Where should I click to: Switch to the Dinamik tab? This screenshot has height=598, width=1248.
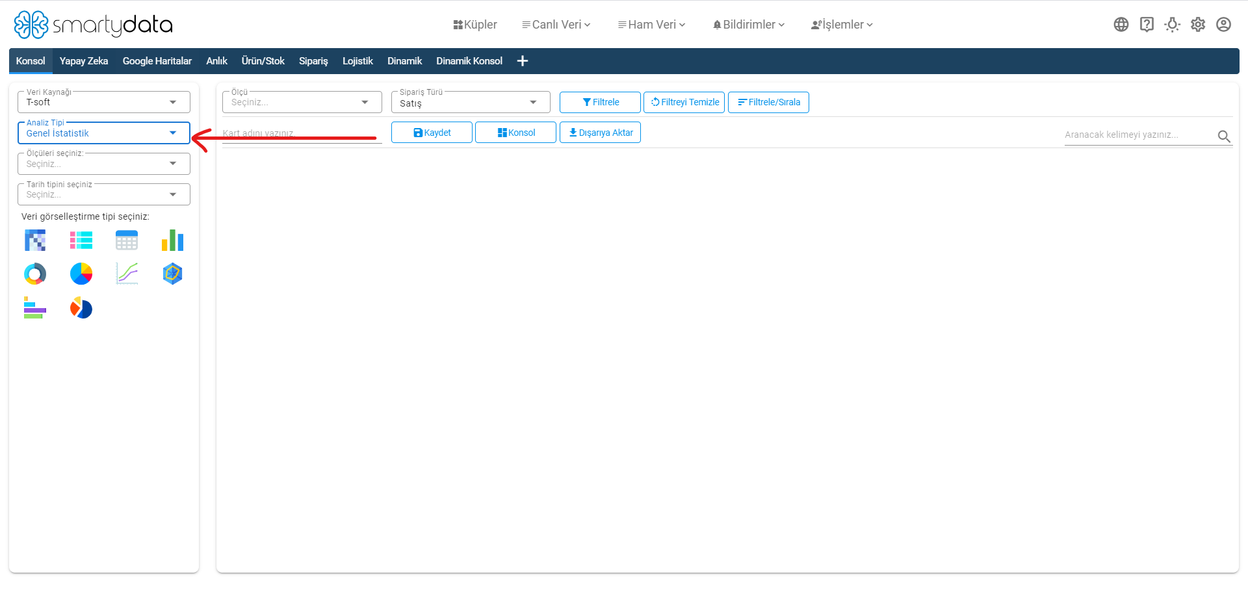click(404, 61)
